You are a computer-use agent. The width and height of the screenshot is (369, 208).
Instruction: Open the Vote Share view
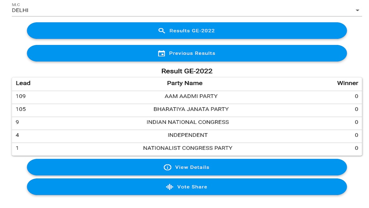click(x=187, y=187)
